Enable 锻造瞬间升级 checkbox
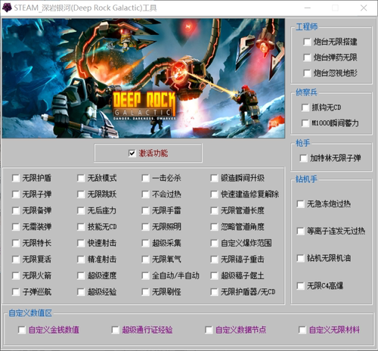 pos(214,179)
